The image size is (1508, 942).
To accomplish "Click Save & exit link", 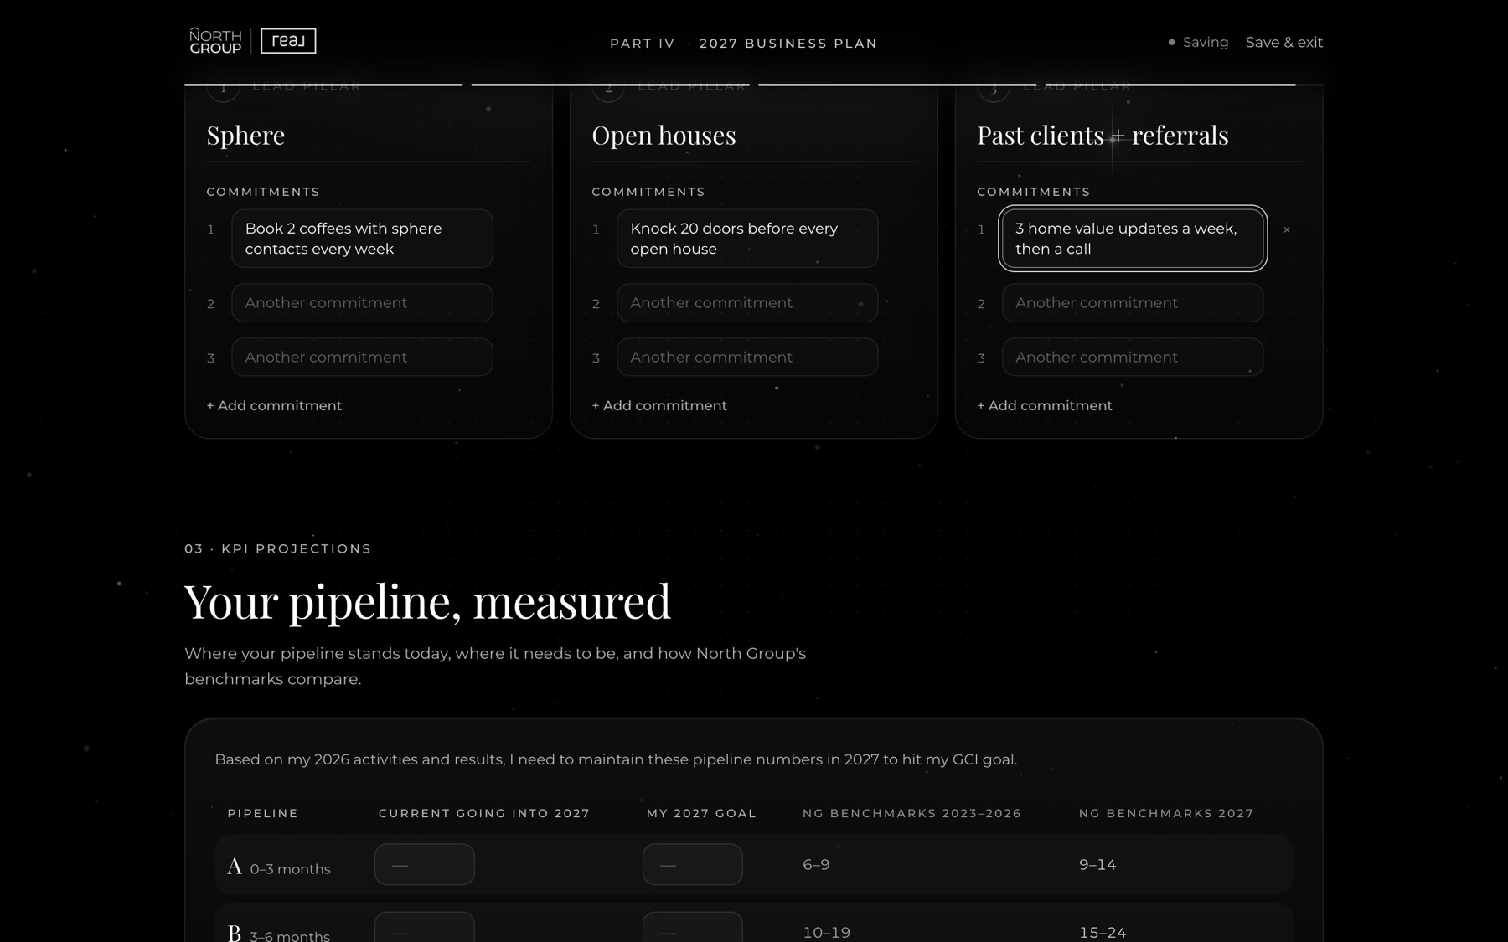I will tap(1283, 42).
